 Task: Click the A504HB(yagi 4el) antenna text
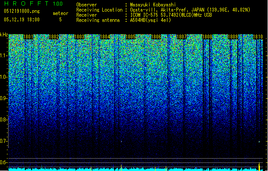click(150, 20)
